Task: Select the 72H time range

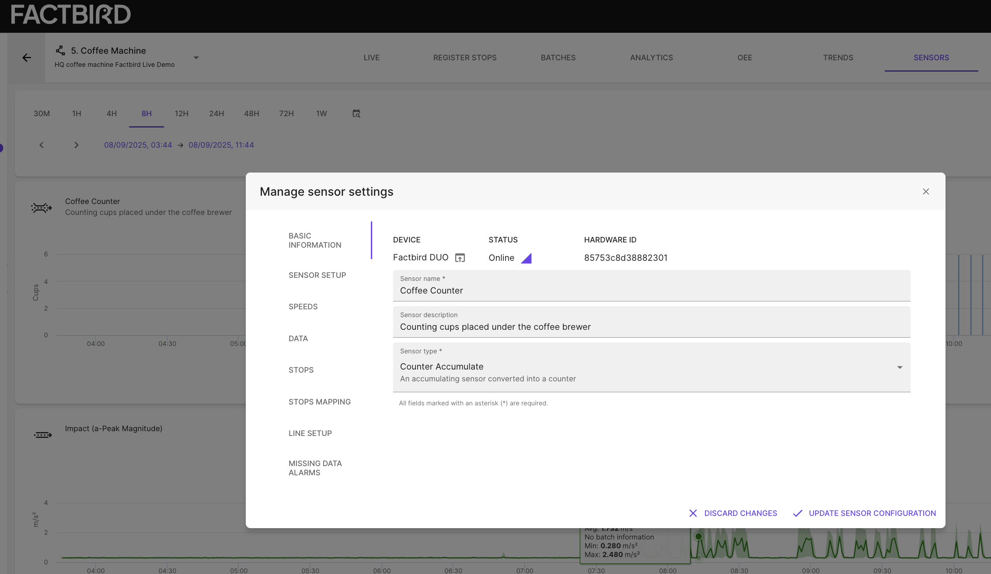Action: pos(286,114)
